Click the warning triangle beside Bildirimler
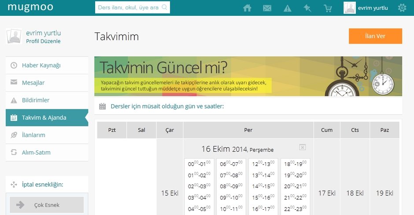This screenshot has height=215, width=414. pos(14,100)
